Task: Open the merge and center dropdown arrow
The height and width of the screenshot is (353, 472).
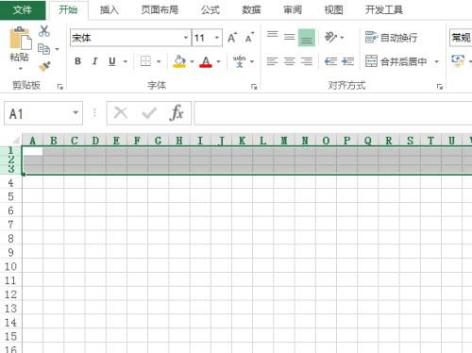Action: coord(436,61)
